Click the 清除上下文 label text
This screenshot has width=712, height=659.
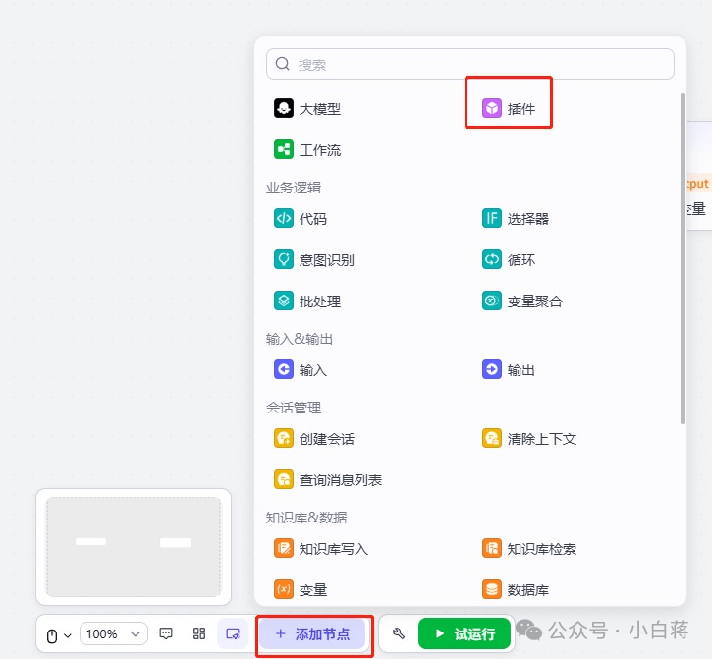pyautogui.click(x=542, y=439)
